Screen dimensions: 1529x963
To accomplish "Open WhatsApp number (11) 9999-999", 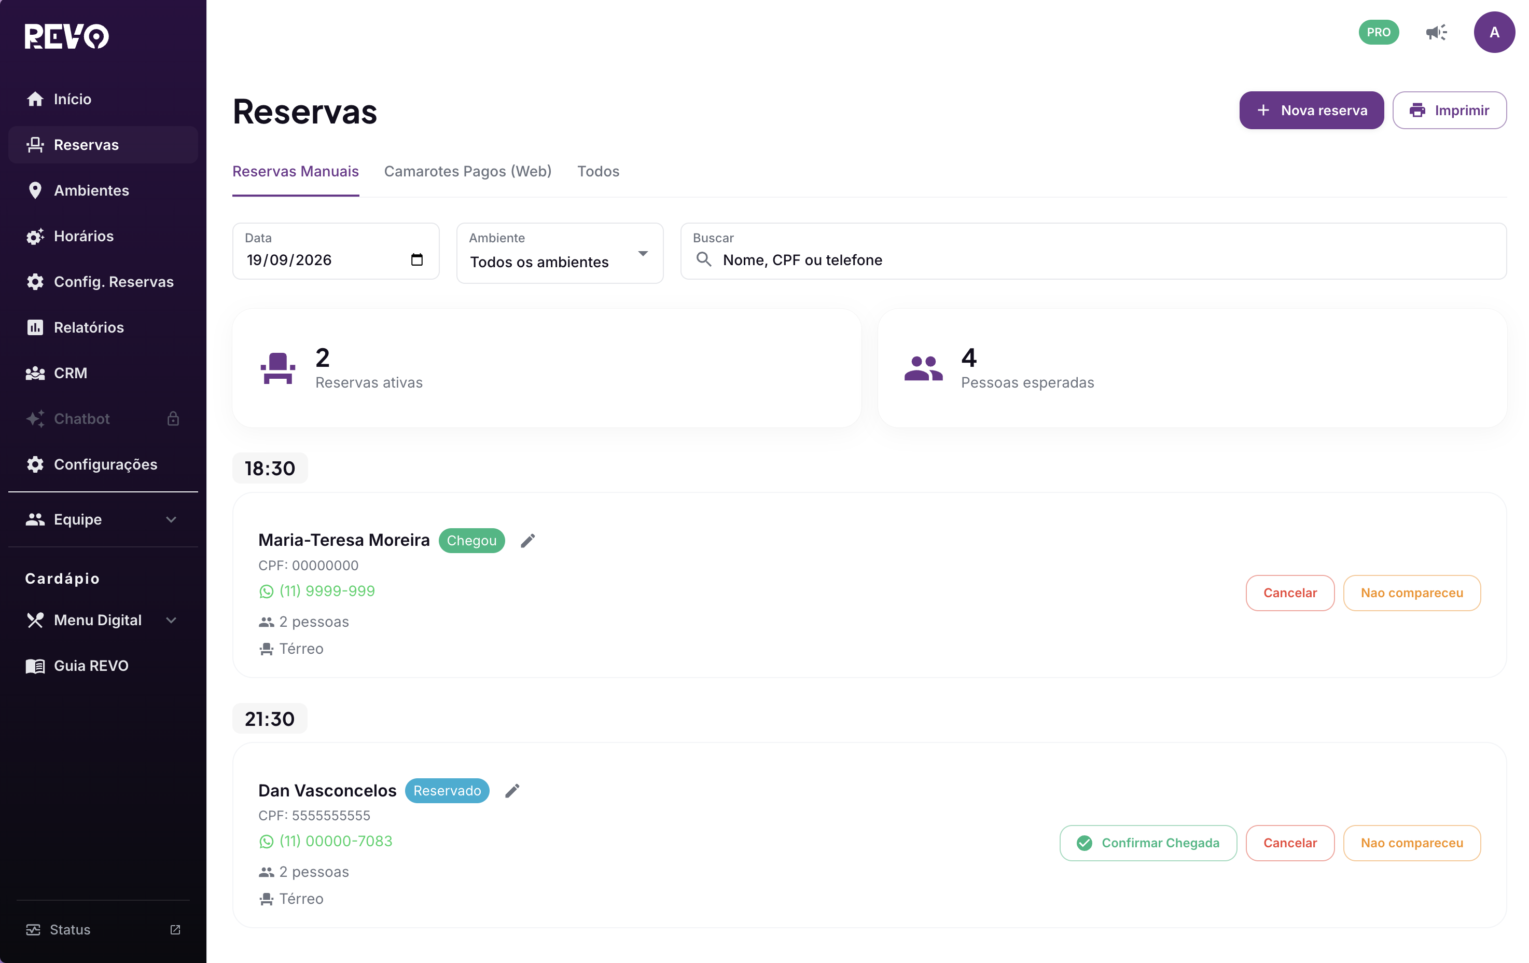I will pos(317,591).
